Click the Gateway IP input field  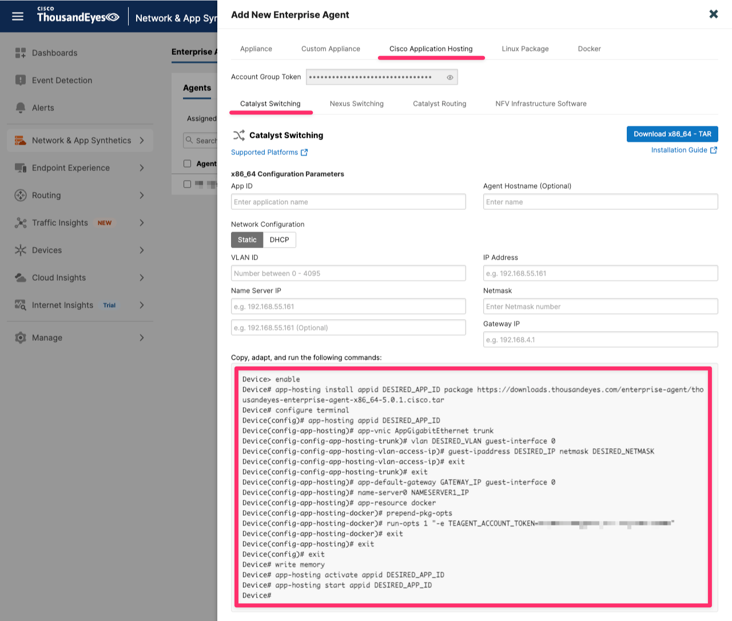(600, 340)
